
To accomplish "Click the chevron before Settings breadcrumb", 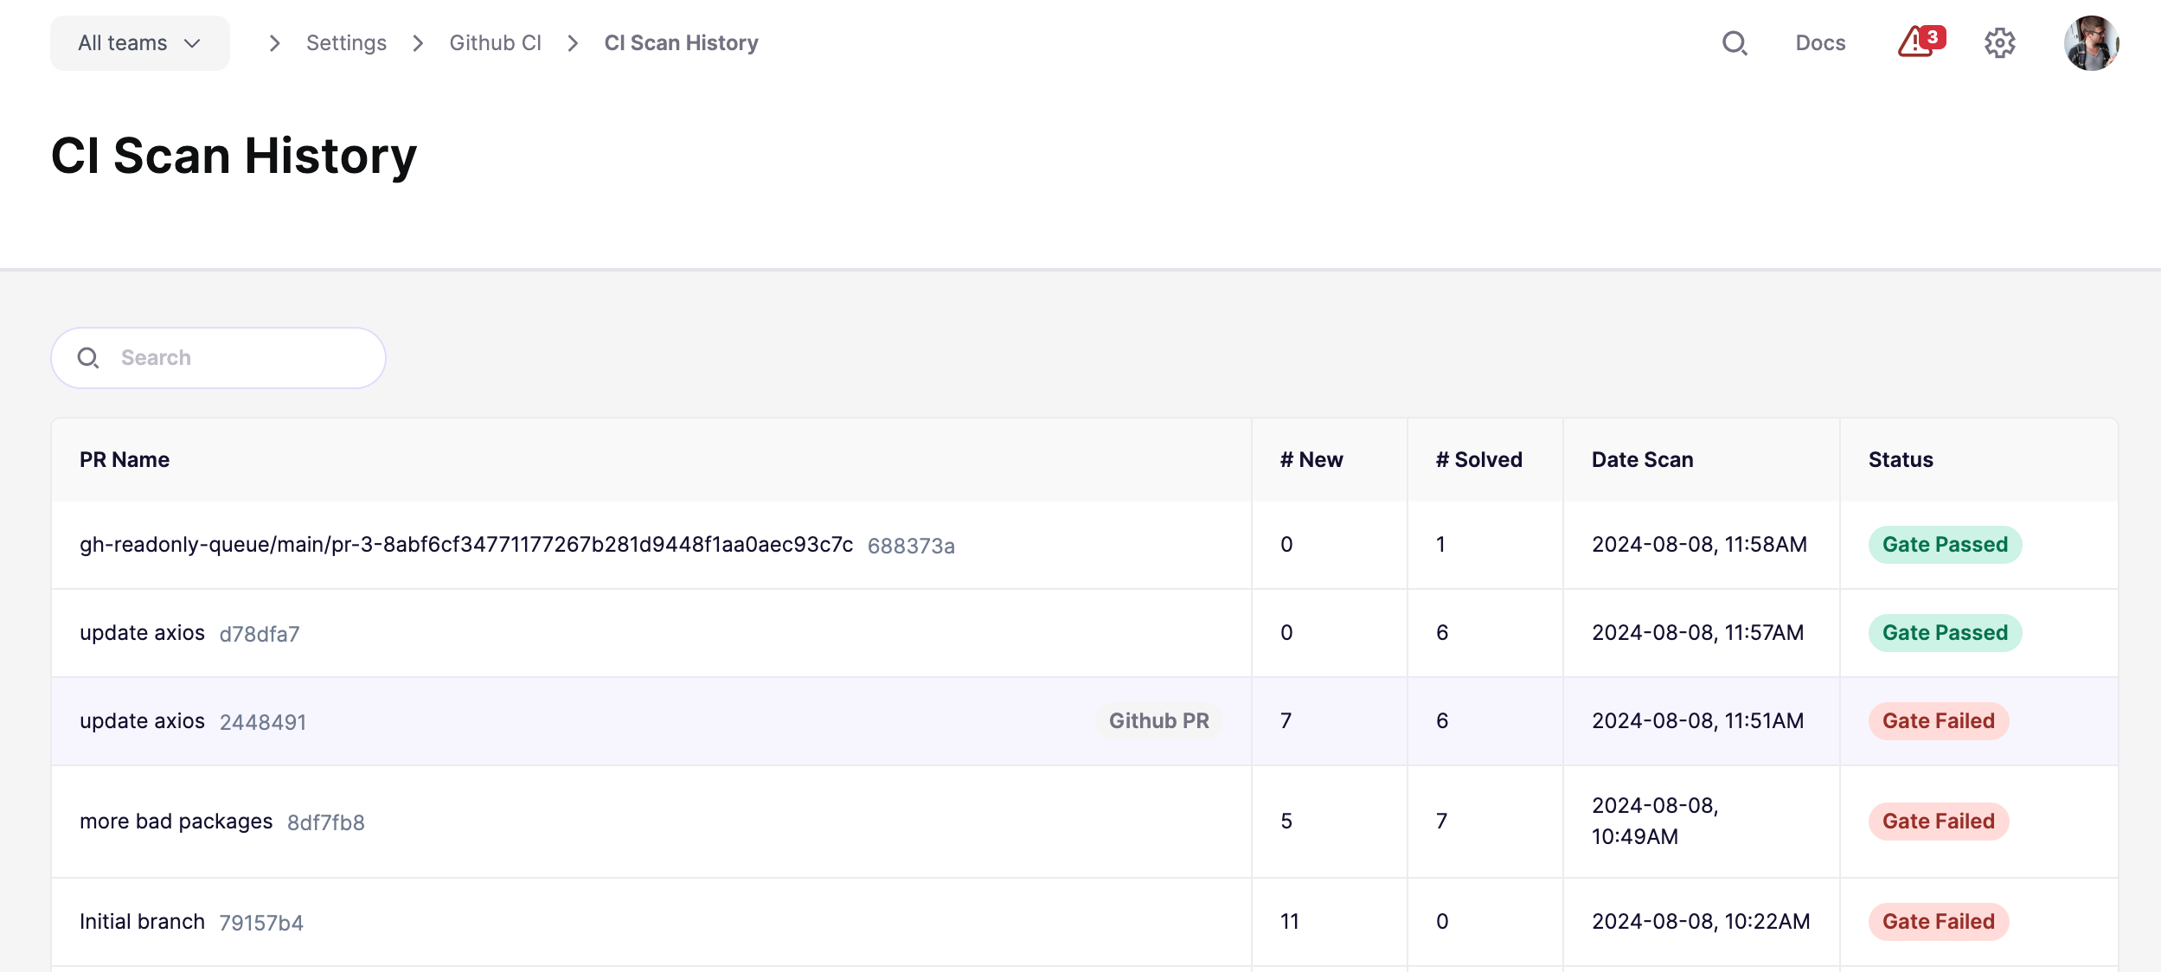I will (x=274, y=43).
